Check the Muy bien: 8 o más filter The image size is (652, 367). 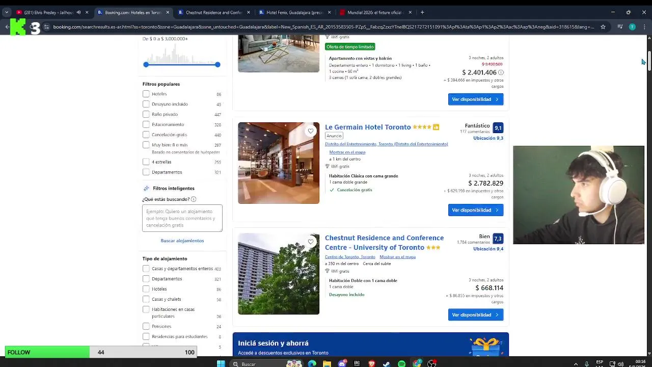(146, 145)
